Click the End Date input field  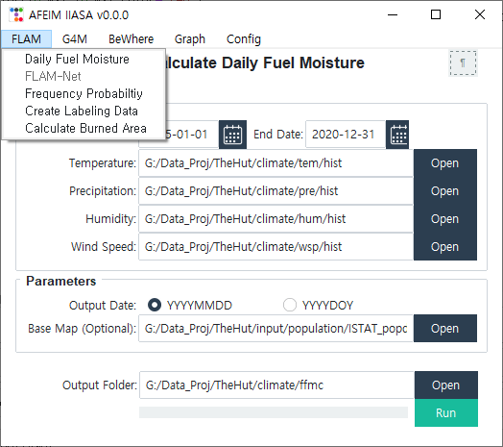(346, 135)
